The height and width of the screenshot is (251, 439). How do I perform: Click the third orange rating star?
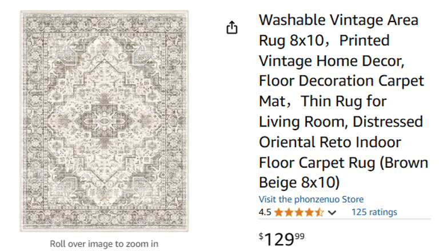point(299,213)
